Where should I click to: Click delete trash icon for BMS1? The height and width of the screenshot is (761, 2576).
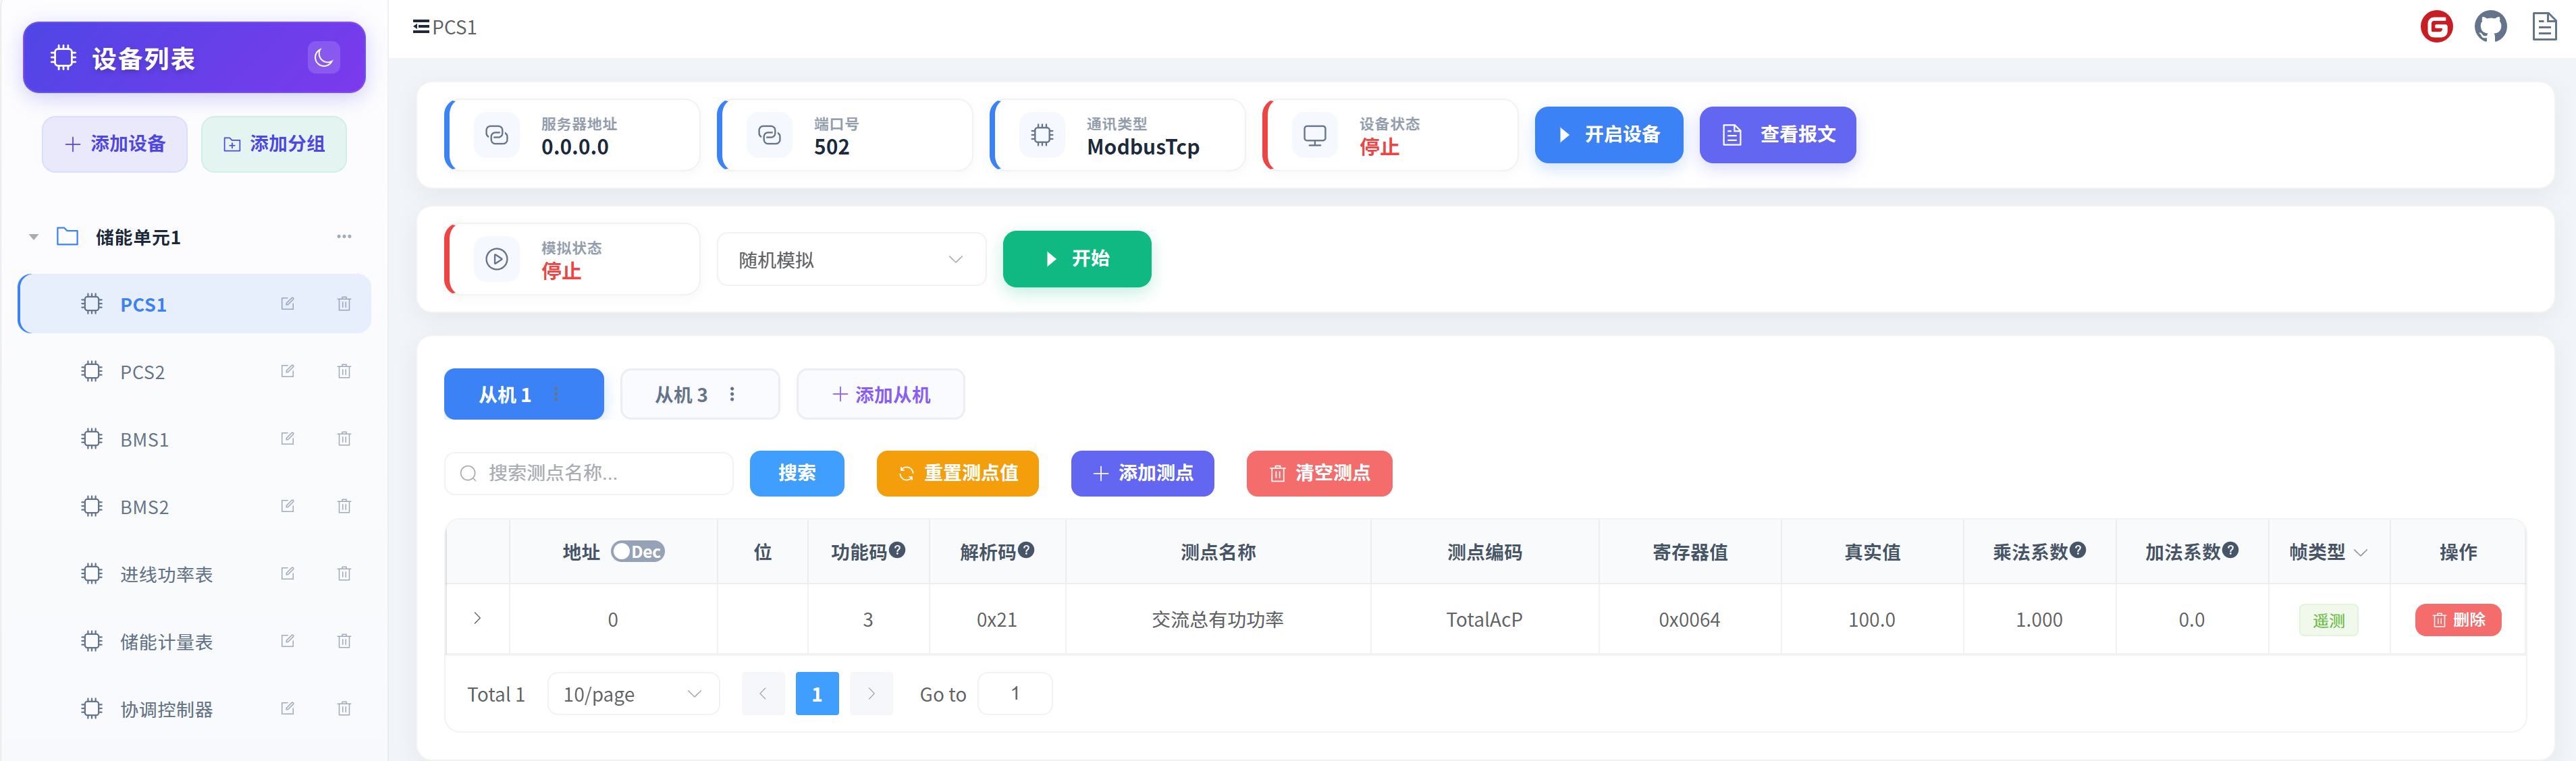point(344,439)
